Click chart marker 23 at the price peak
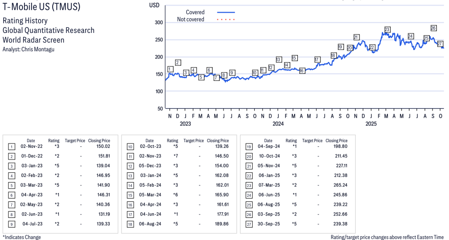This screenshot has height=240, width=449. pyautogui.click(x=387, y=30)
